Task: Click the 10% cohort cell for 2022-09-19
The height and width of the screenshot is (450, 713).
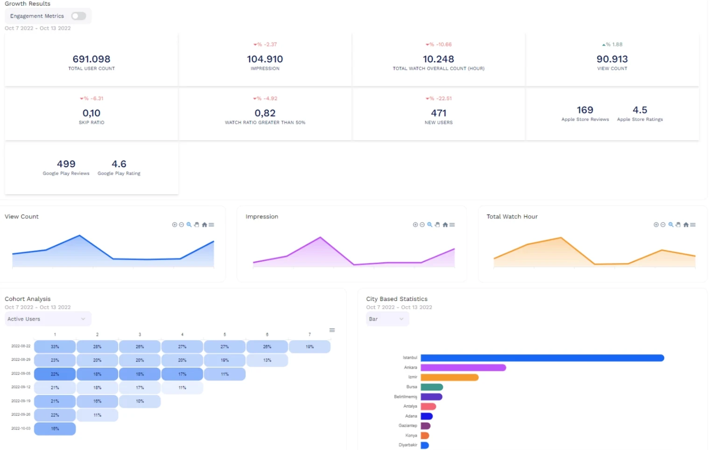Action: coord(140,401)
